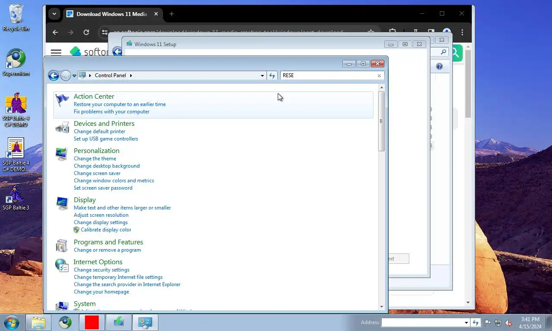Open the Windows Start orb
552x331 pixels.
[12, 322]
